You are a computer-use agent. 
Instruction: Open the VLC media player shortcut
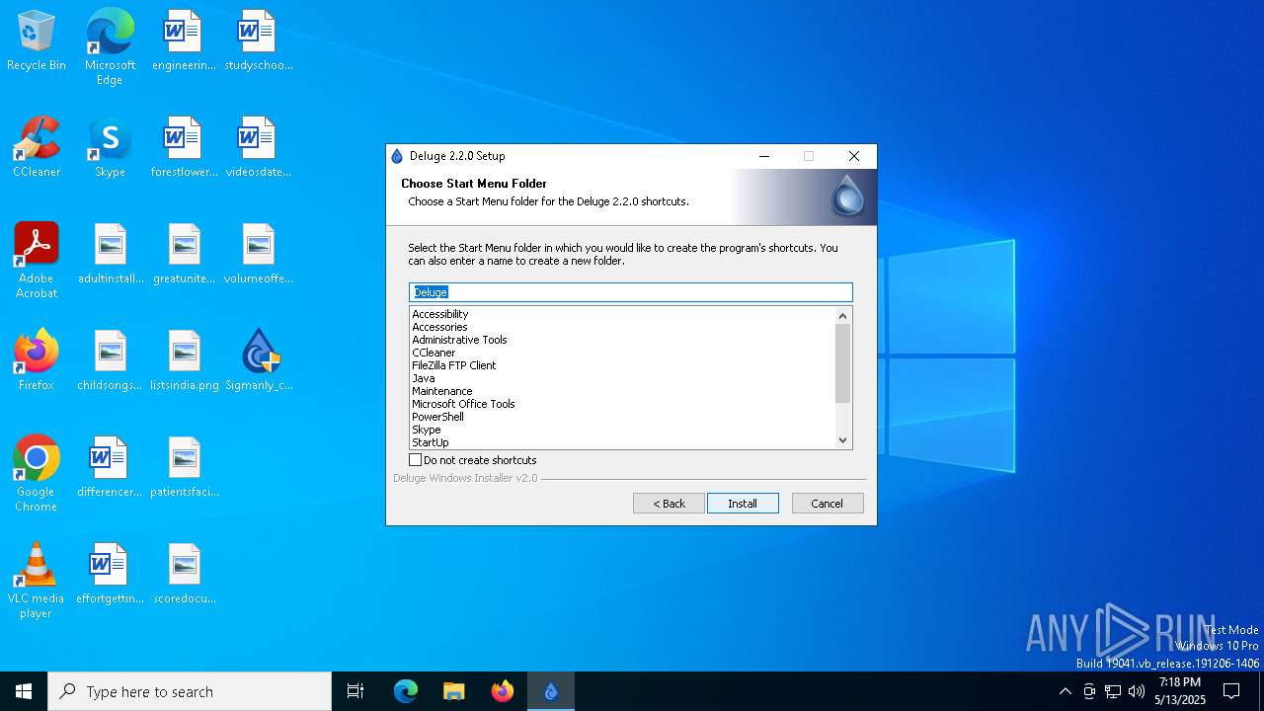tap(37, 581)
